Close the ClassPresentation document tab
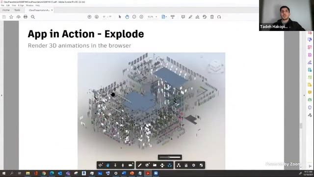314x177 pixels. point(52,10)
